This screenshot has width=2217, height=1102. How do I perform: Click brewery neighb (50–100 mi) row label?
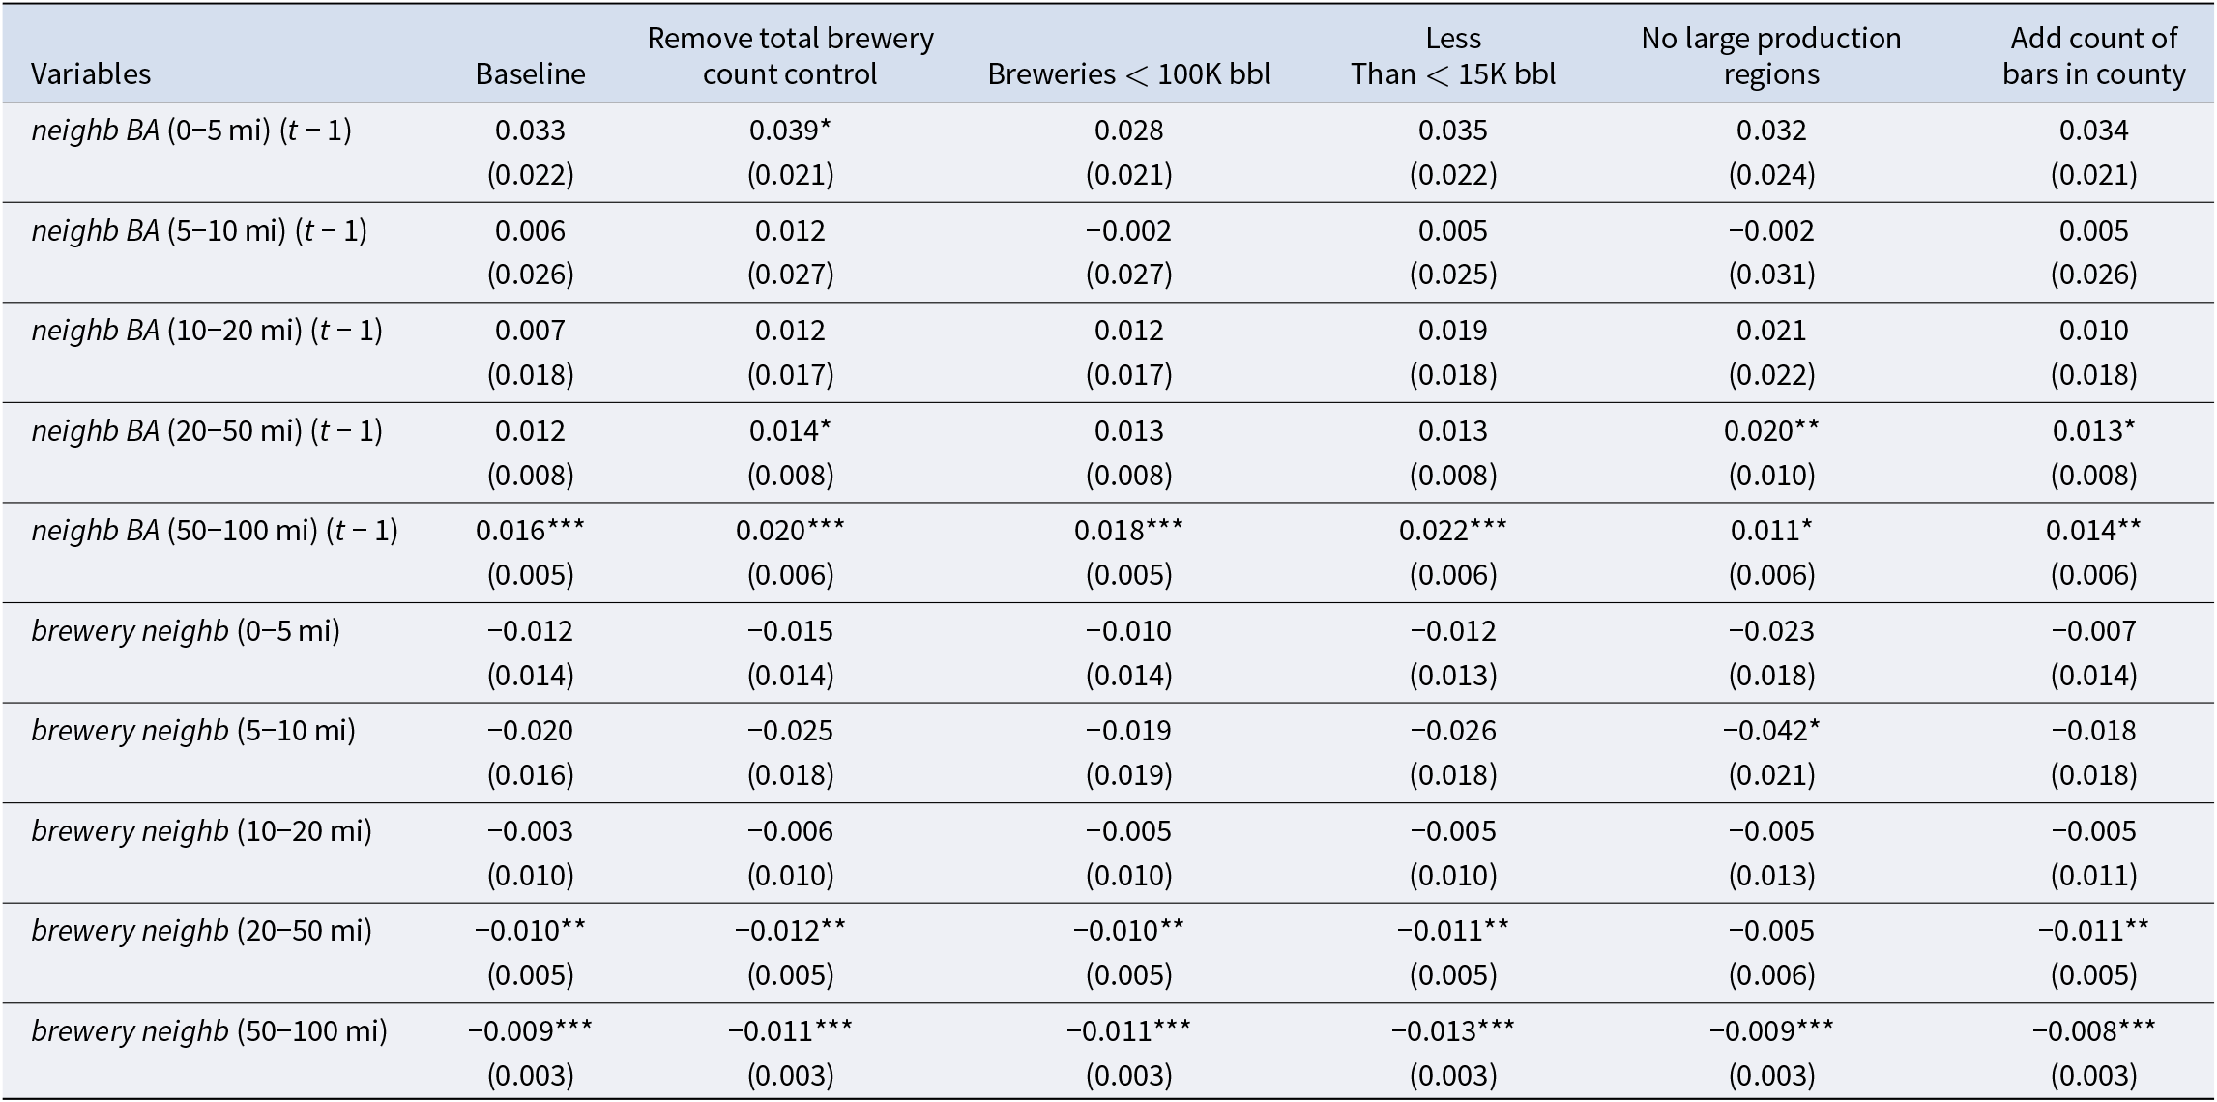(209, 1031)
